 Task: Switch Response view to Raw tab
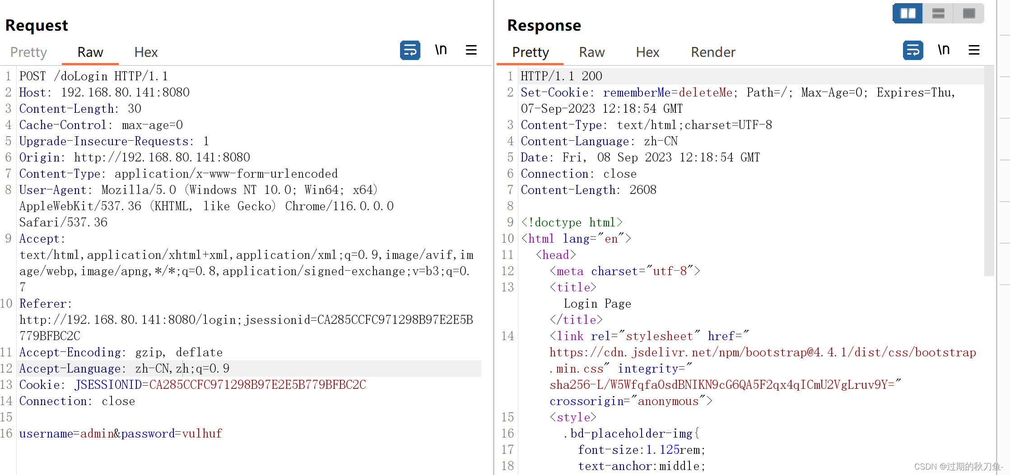click(591, 52)
